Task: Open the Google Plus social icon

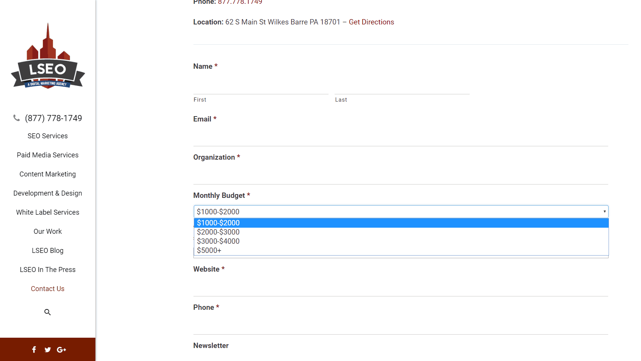Action: (61, 350)
